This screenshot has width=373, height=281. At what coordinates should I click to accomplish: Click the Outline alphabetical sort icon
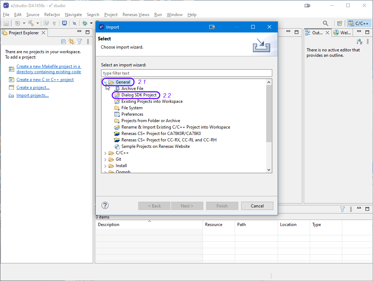(360, 41)
